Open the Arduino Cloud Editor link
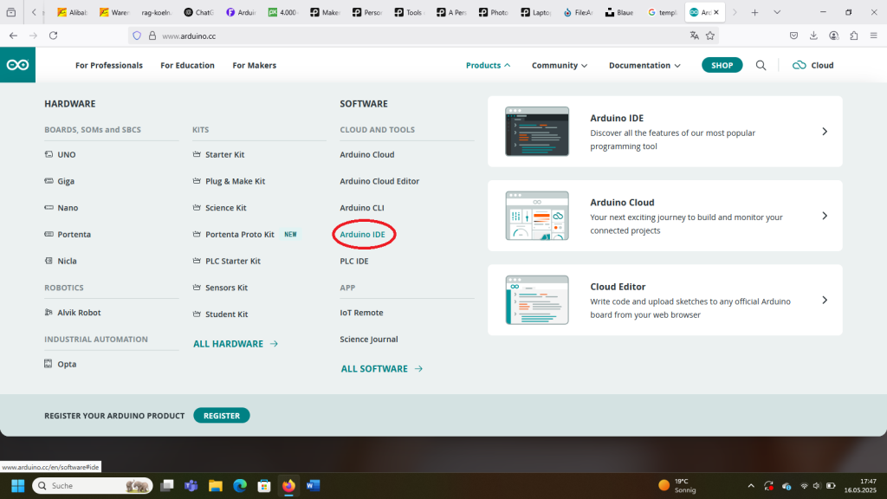The image size is (887, 499). tap(379, 181)
